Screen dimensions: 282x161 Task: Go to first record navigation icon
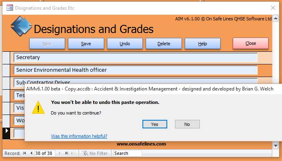pyautogui.click(x=24, y=153)
